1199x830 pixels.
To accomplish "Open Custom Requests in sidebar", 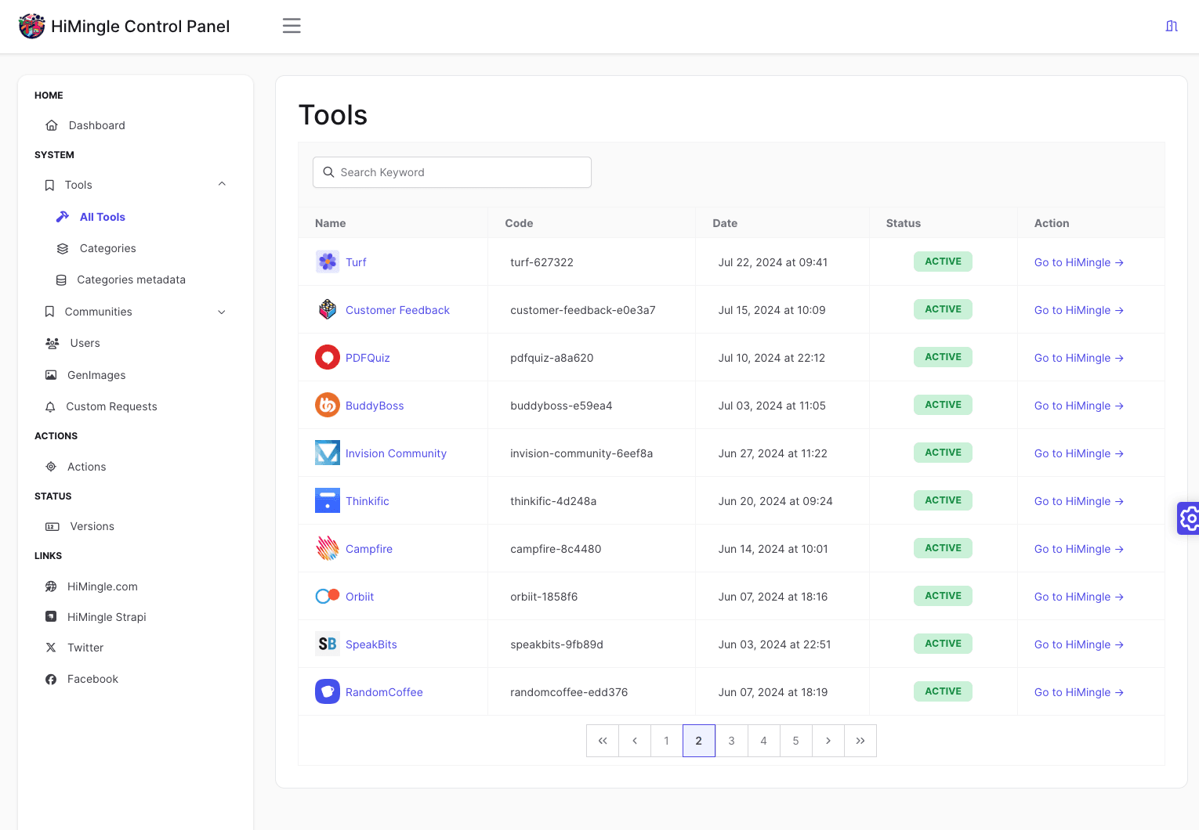I will [112, 406].
